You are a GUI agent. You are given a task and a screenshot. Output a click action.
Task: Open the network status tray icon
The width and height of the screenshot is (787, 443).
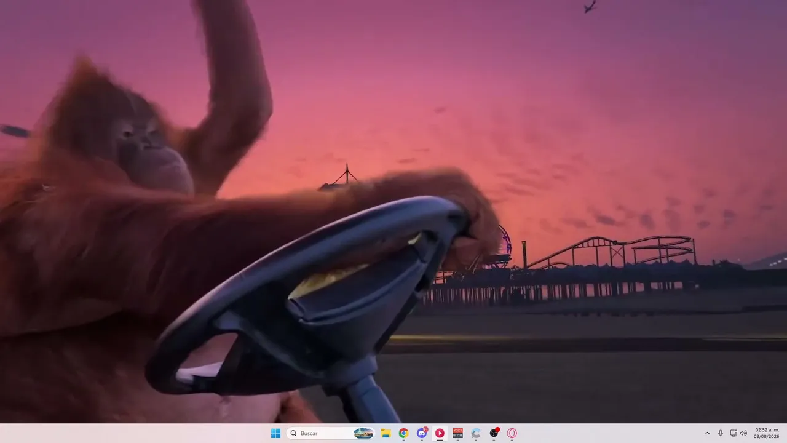click(734, 433)
